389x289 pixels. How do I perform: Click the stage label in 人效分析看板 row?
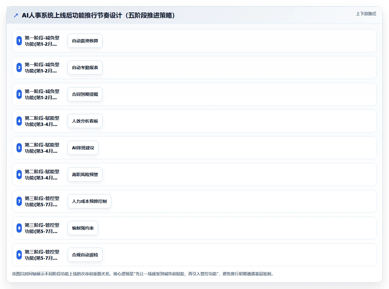42,121
